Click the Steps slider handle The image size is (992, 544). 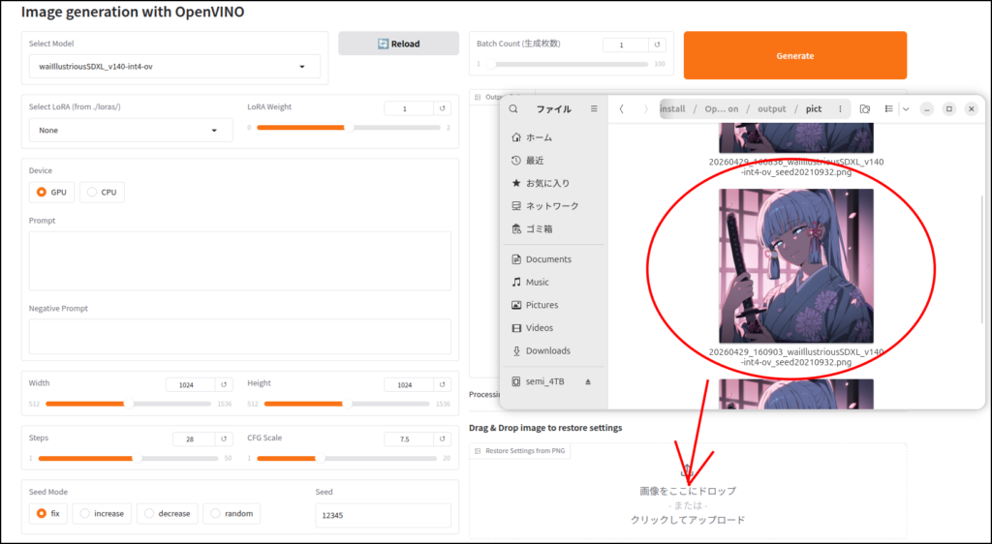(x=137, y=458)
